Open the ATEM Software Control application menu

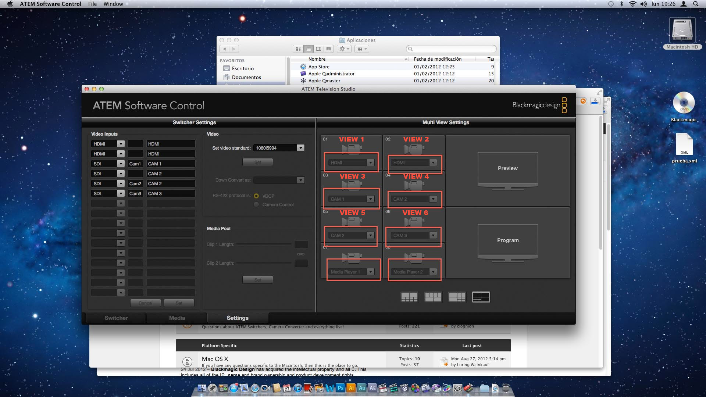[51, 4]
